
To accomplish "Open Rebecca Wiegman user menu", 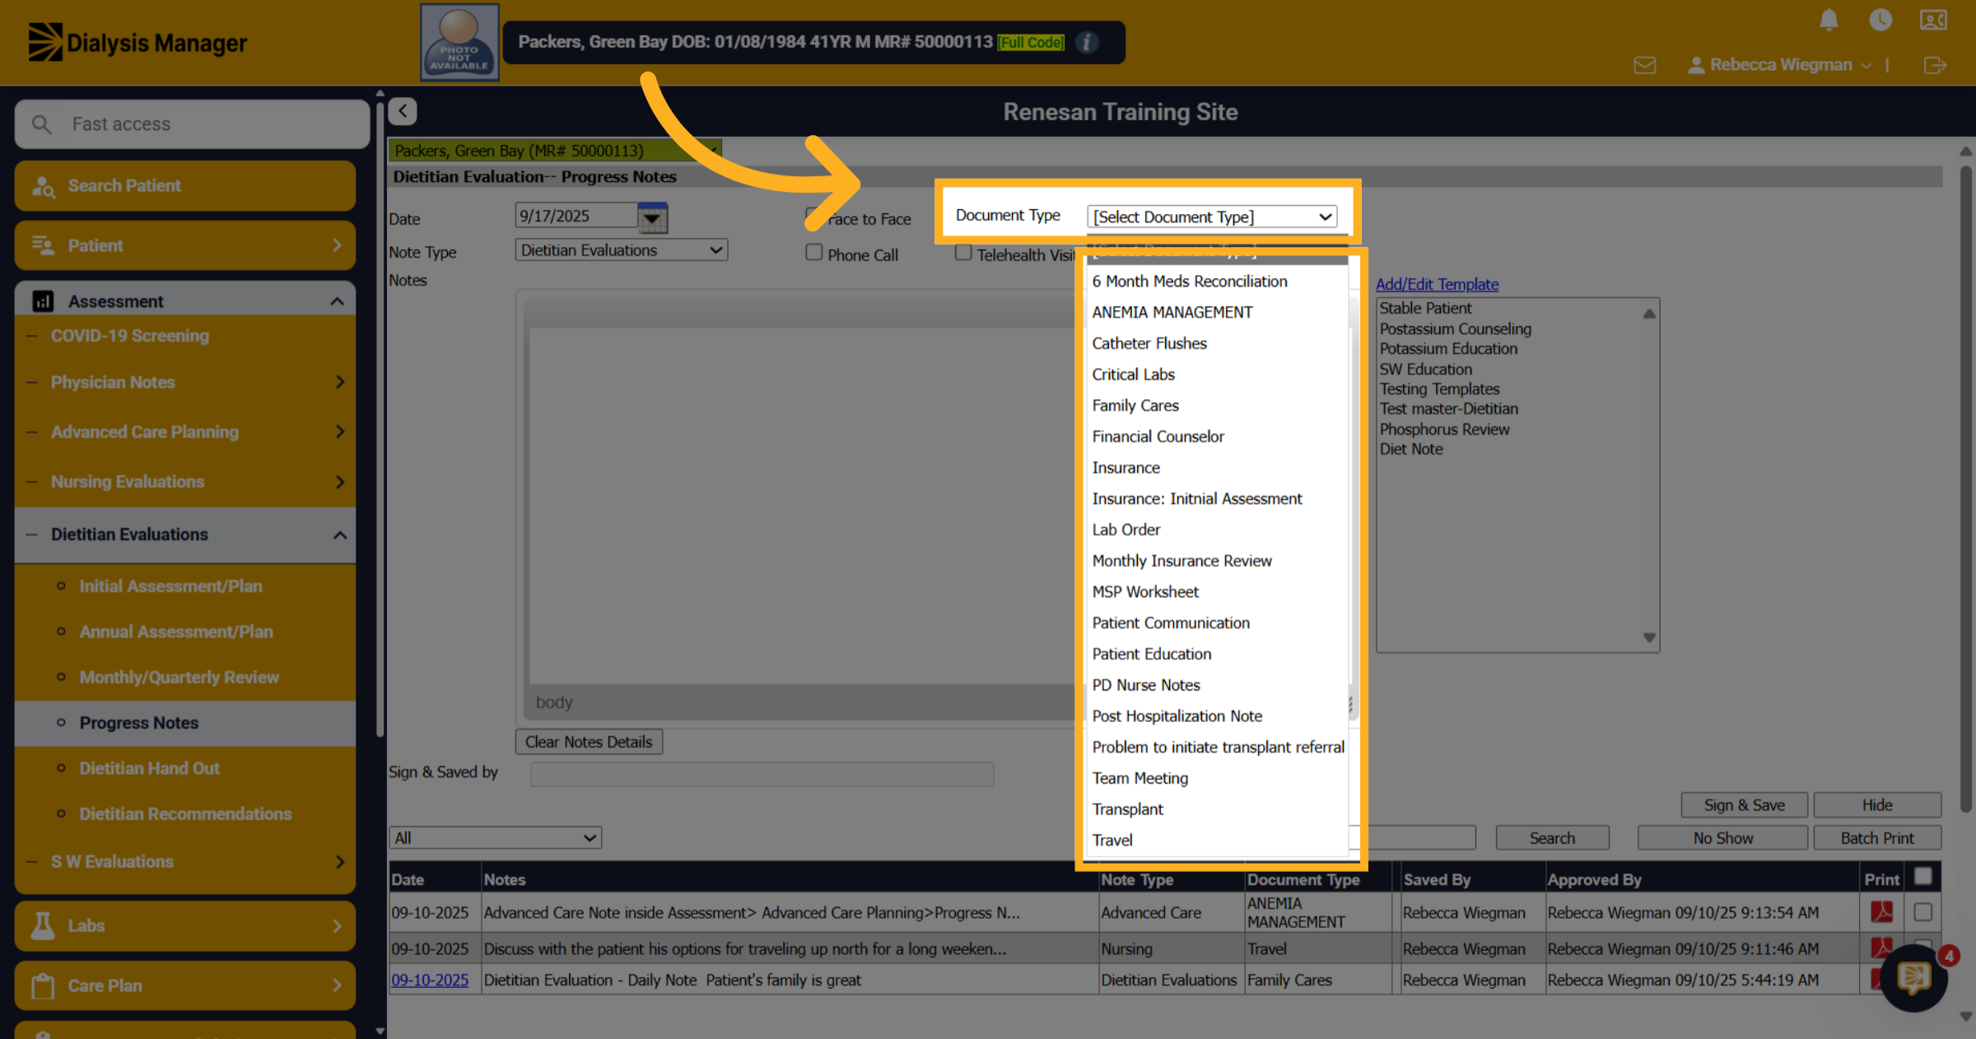I will tap(1780, 65).
